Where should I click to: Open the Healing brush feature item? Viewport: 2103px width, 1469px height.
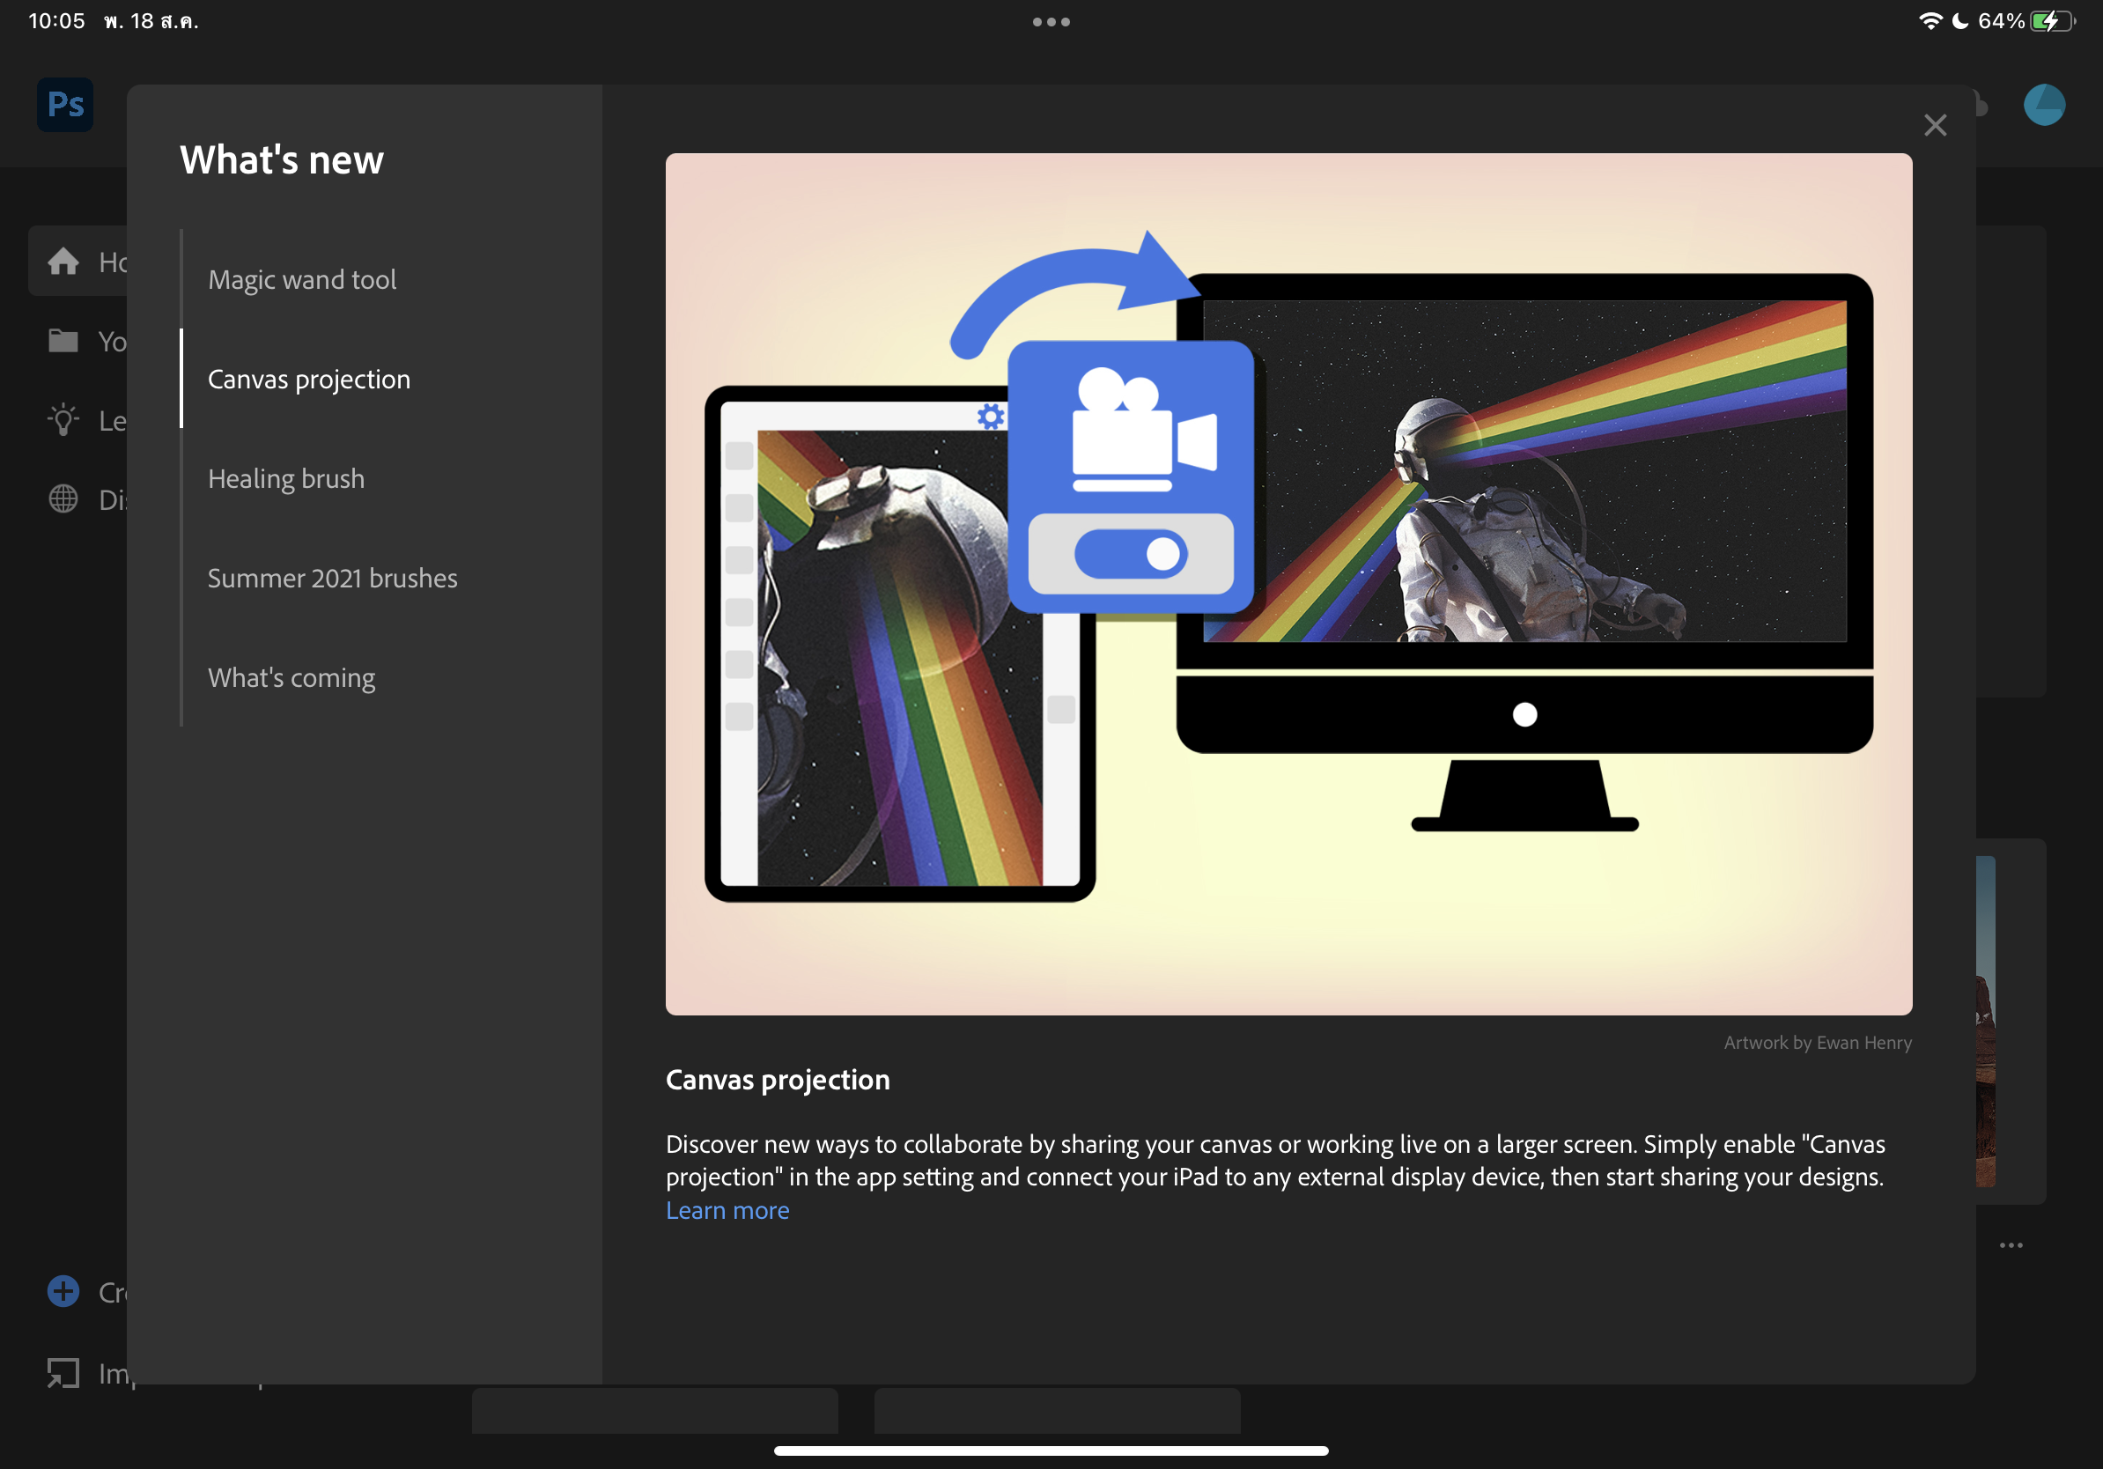point(286,479)
